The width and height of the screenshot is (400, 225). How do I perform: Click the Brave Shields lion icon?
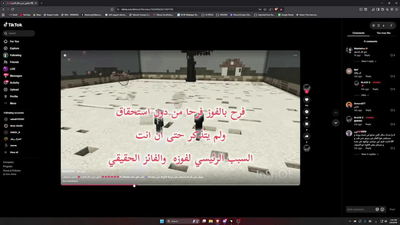coord(276,9)
